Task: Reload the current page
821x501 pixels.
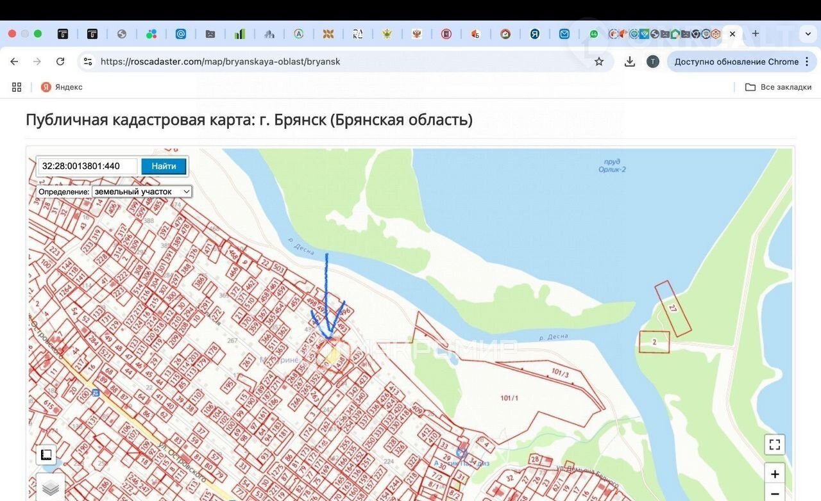Action: tap(60, 62)
